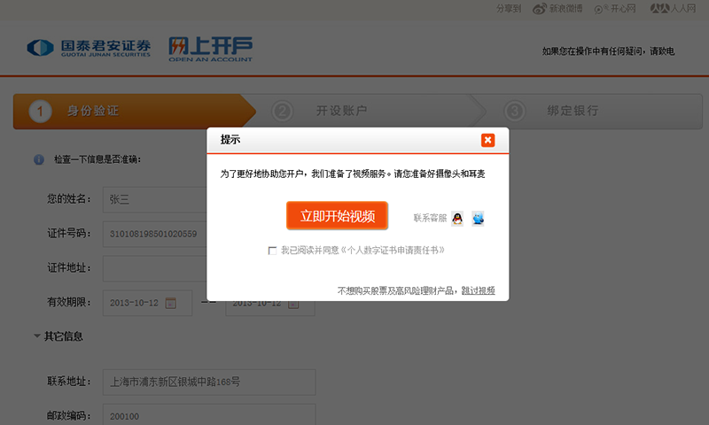
Task: Click the 国泰君安证券 logo
Action: 89,48
